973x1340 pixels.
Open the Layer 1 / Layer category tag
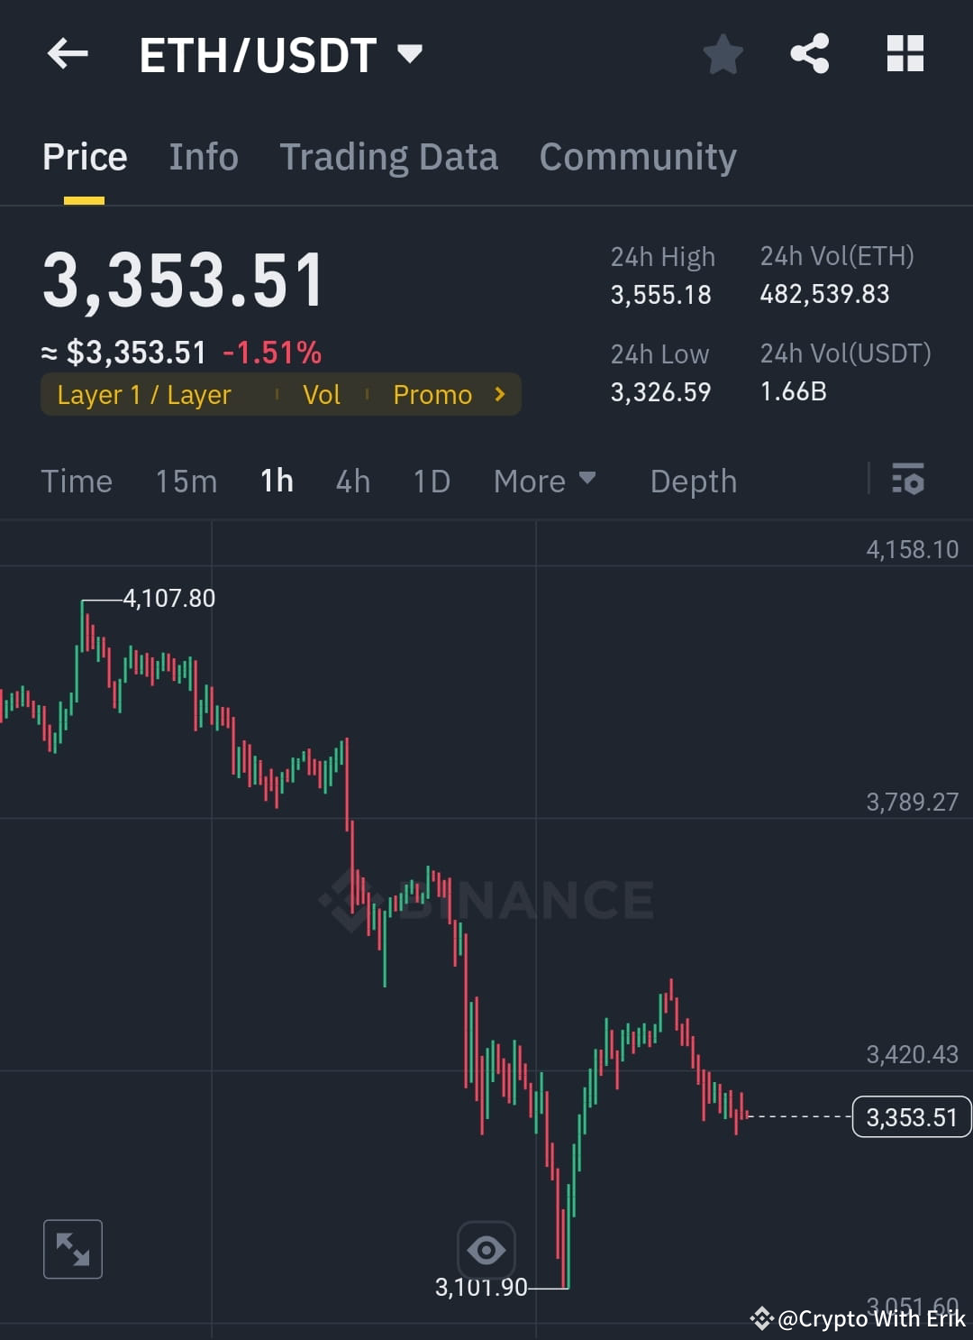(143, 394)
